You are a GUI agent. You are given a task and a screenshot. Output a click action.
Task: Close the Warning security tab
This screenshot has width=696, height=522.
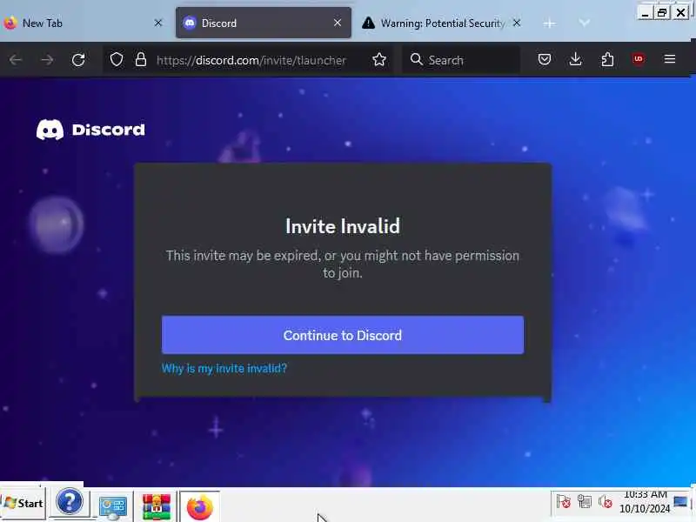click(x=517, y=23)
